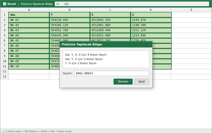Cancel dialog with İptal button
The height and width of the screenshot is (134, 212).
click(x=142, y=81)
